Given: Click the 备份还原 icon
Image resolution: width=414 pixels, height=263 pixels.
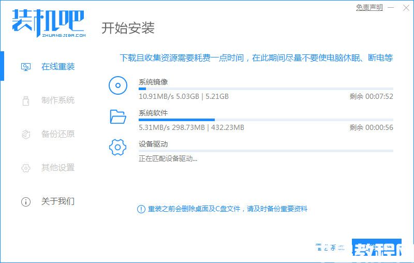Looking at the screenshot, I should [26, 134].
